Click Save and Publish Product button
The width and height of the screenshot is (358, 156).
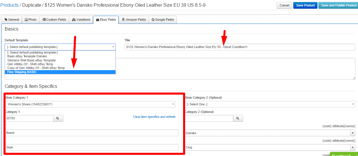coord(339,5)
